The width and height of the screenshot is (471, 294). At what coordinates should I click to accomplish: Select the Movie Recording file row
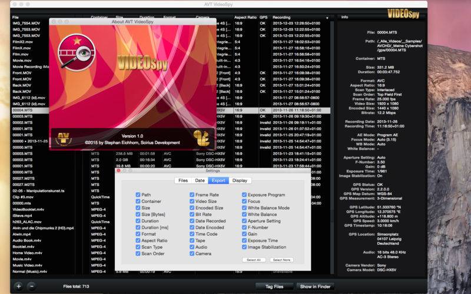pyautogui.click(x=31, y=66)
